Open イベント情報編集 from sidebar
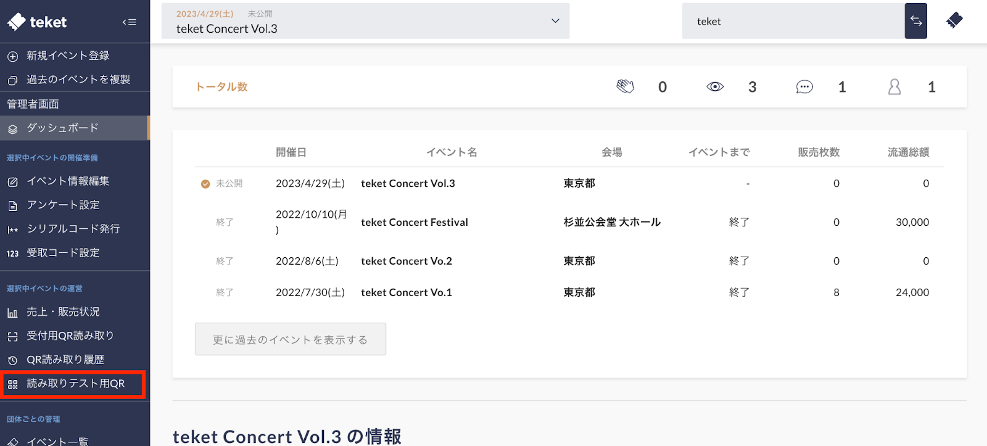 [68, 181]
